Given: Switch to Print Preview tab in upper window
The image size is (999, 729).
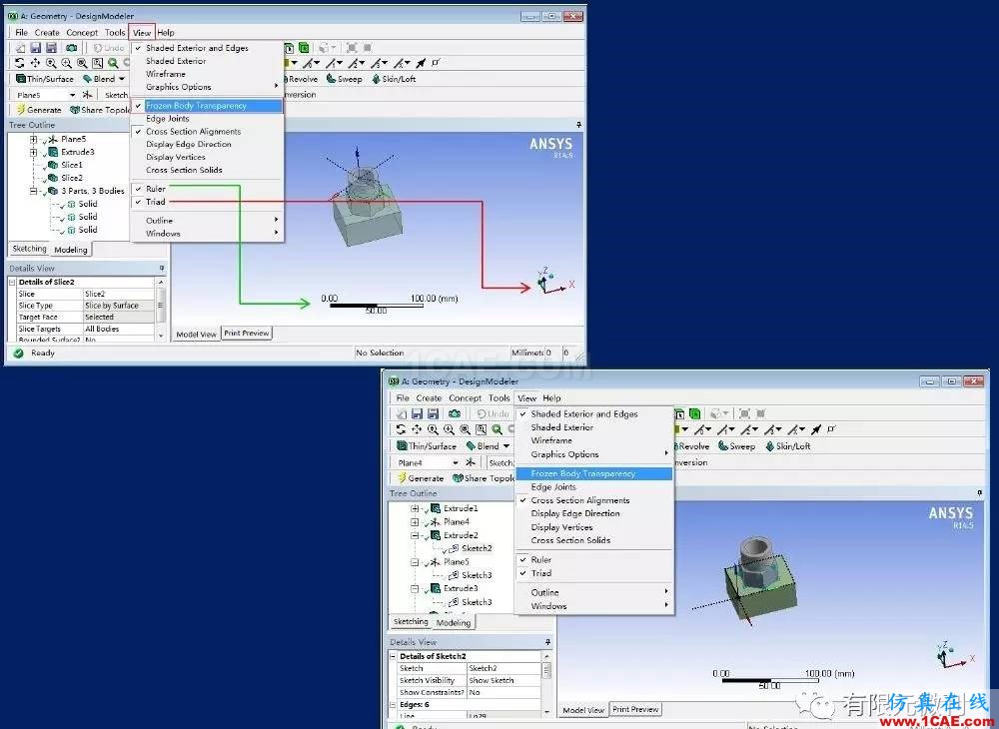Looking at the screenshot, I should (x=247, y=333).
